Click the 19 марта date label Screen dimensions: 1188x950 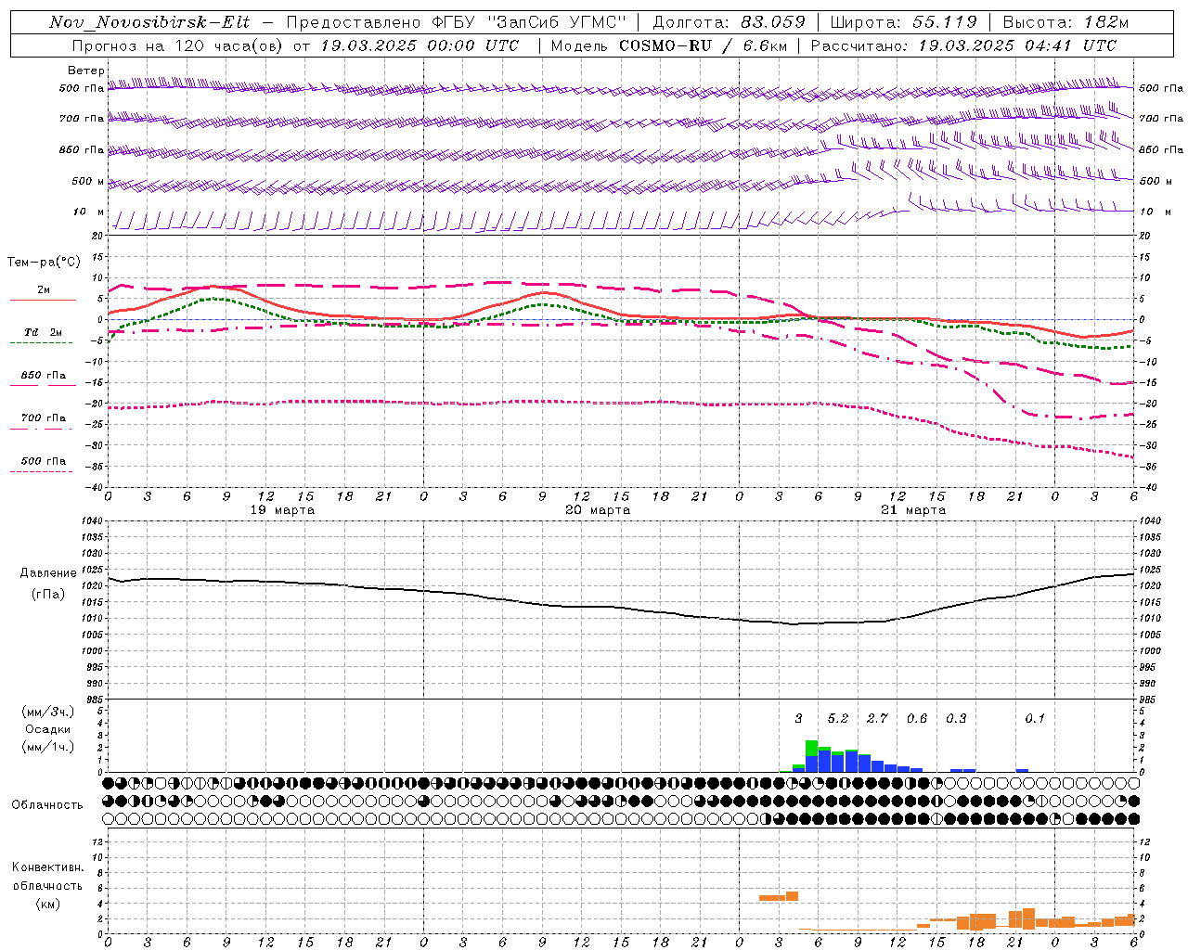pos(283,510)
